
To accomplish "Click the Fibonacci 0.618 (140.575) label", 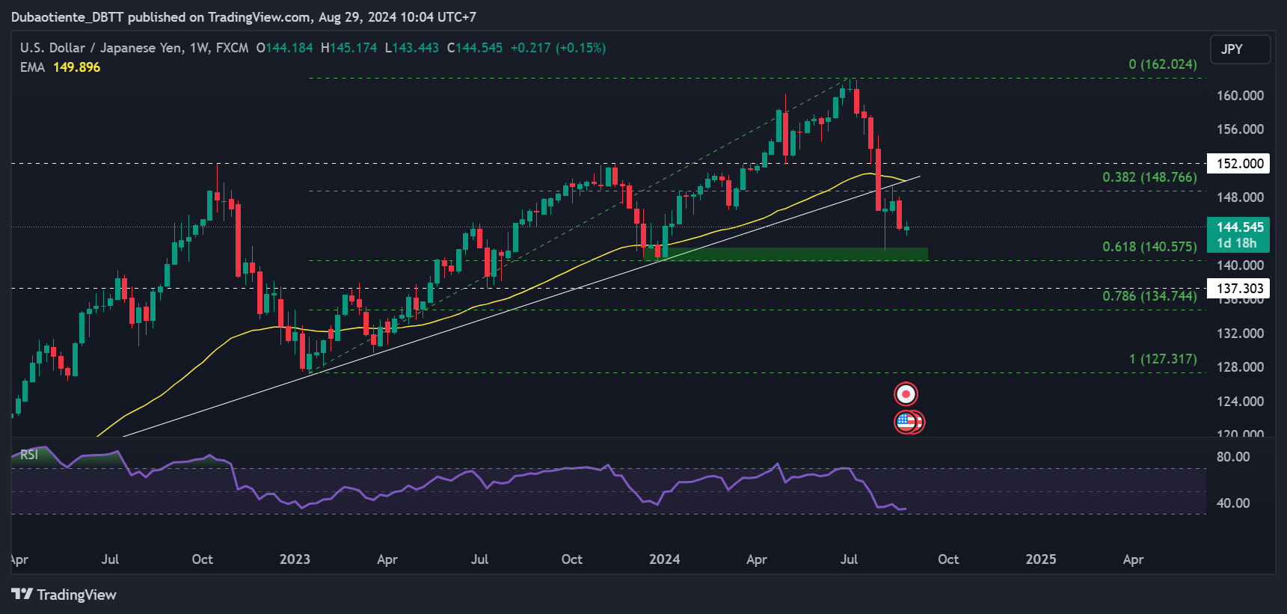I will 1149,247.
